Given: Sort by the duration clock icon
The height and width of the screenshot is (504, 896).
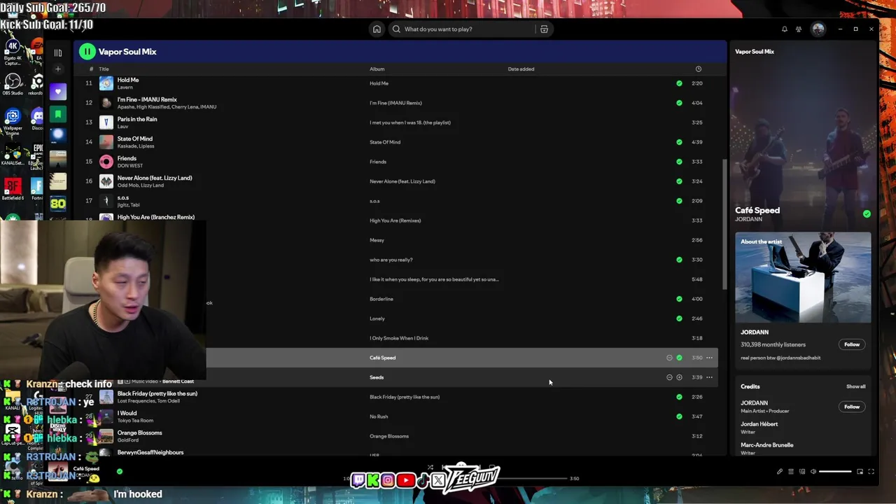Looking at the screenshot, I should (698, 69).
